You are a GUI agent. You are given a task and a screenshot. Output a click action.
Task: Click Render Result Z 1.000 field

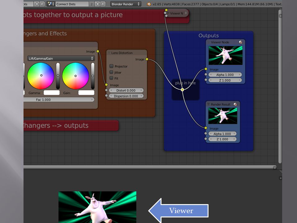coord(222,139)
